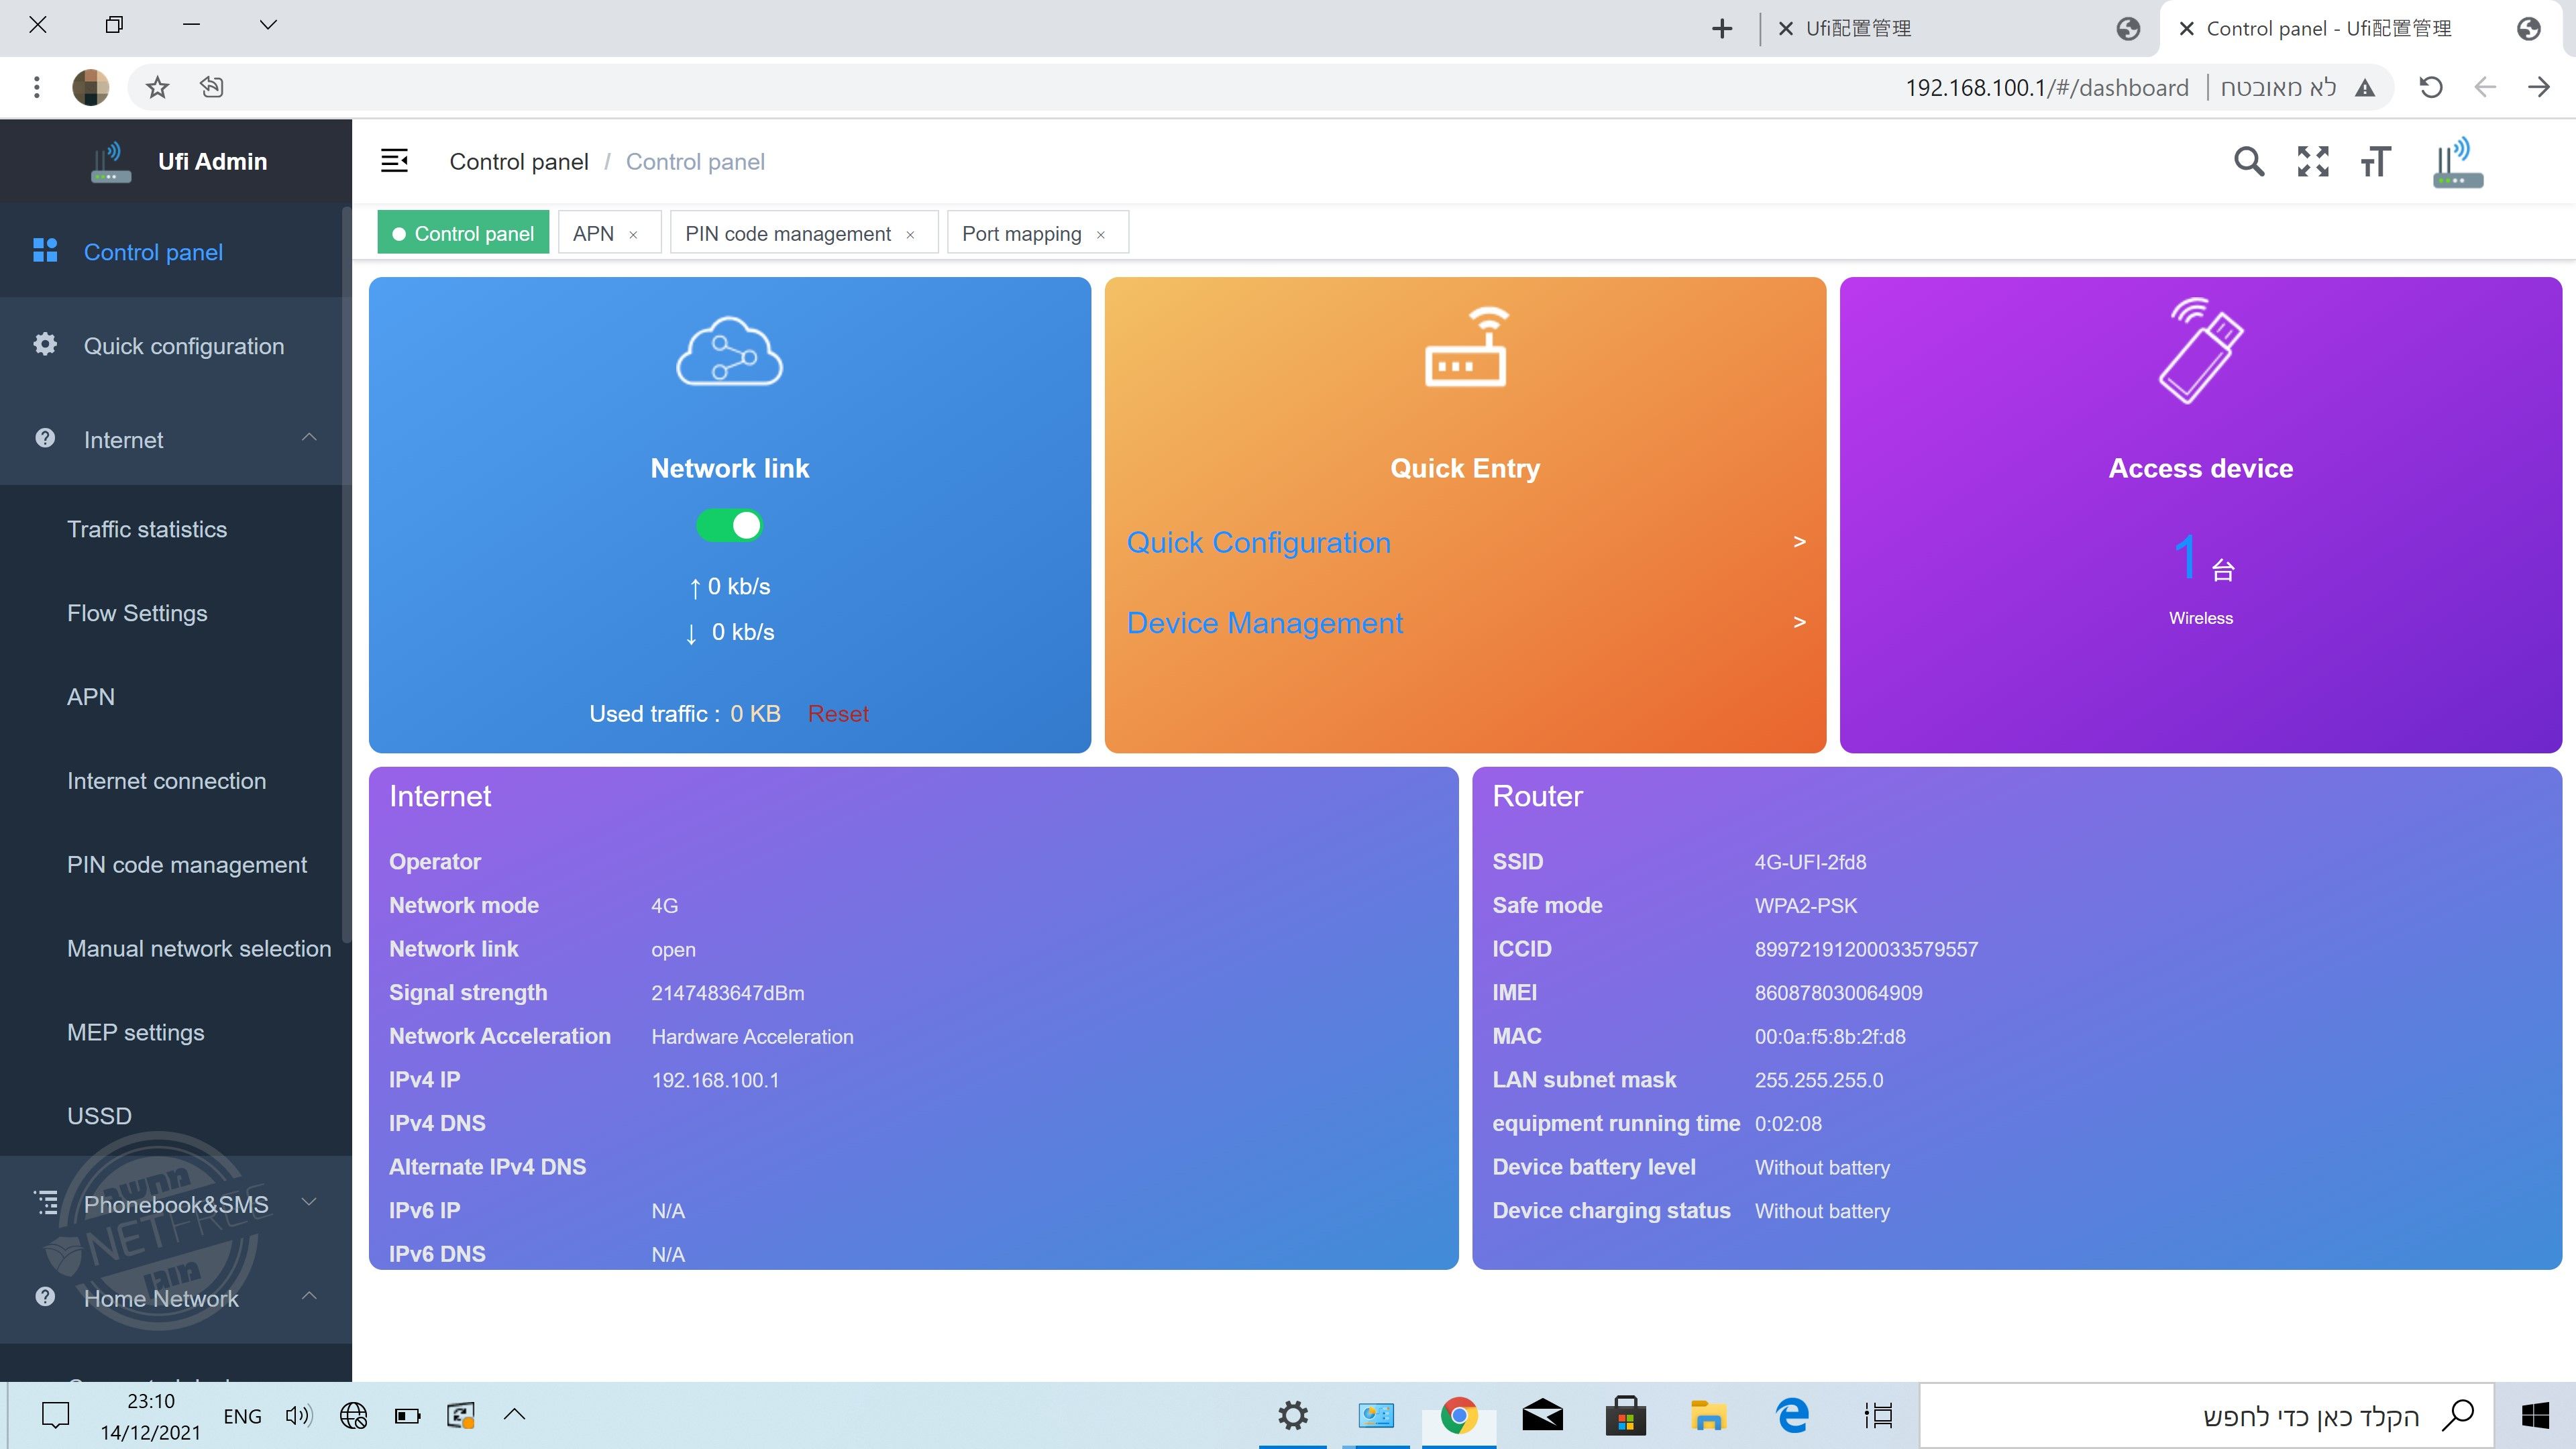Bookmark the page with the star icon

coord(157,87)
